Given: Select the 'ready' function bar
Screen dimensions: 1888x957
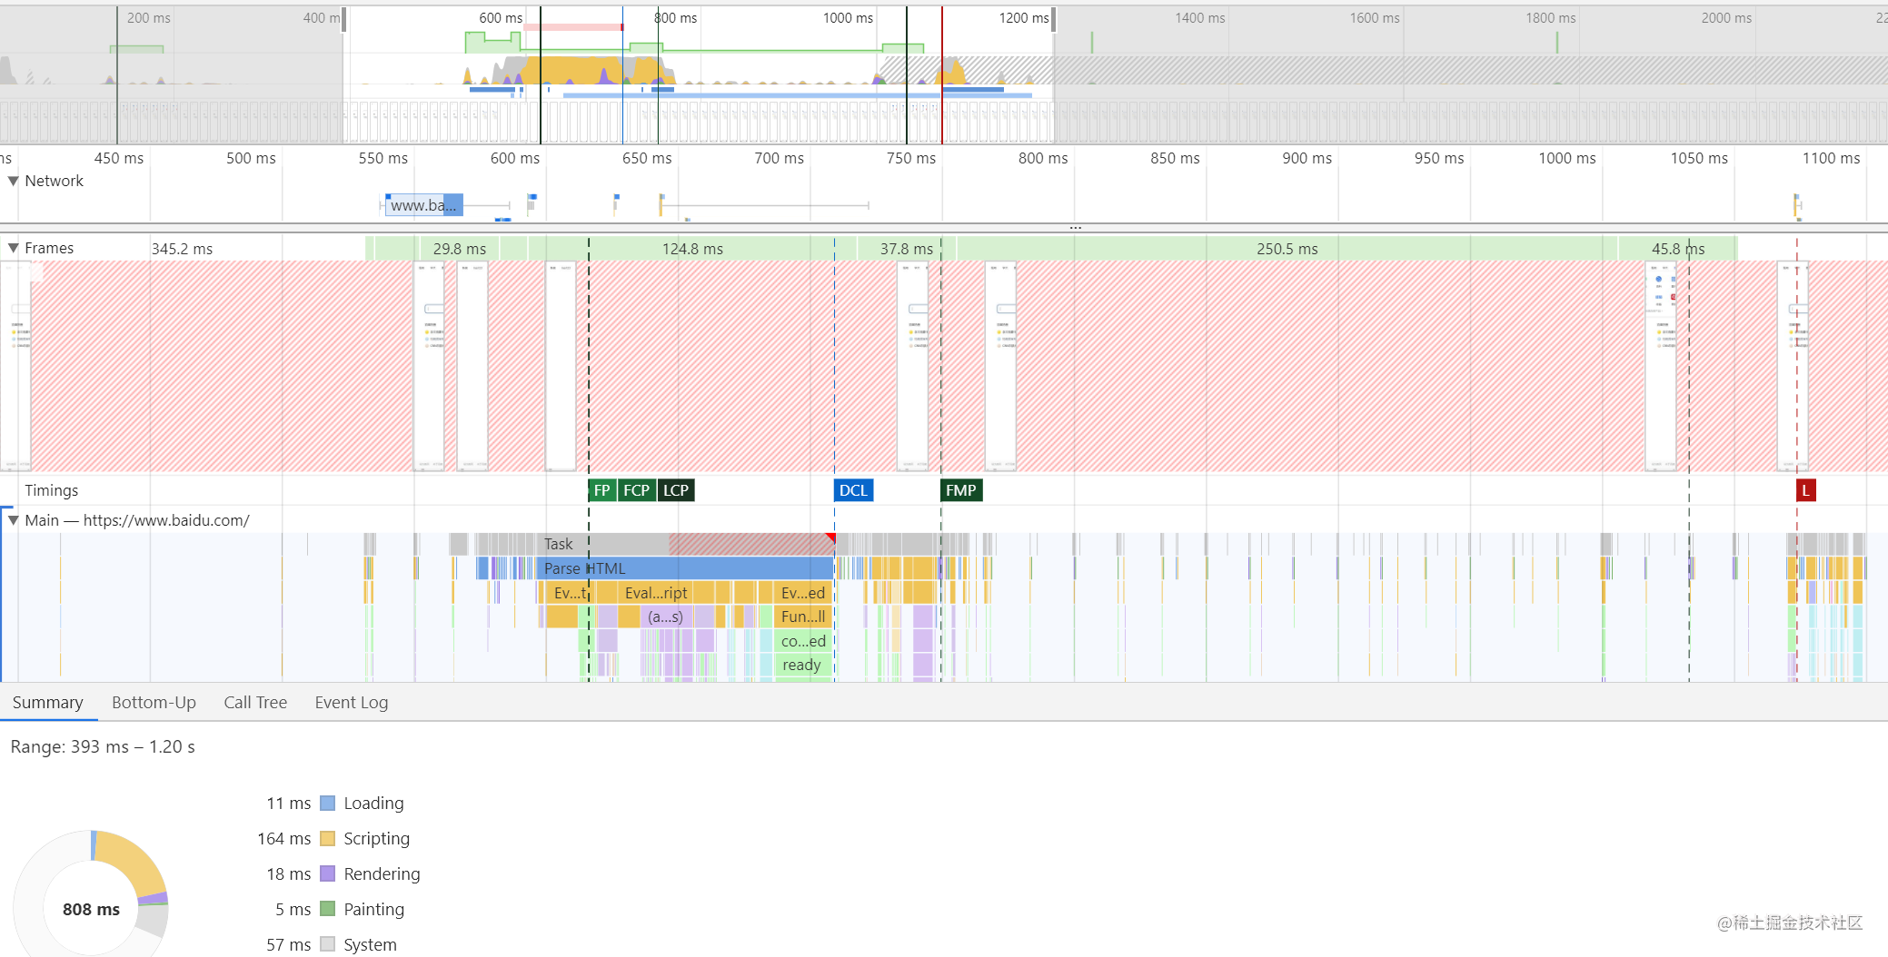Looking at the screenshot, I should (803, 665).
